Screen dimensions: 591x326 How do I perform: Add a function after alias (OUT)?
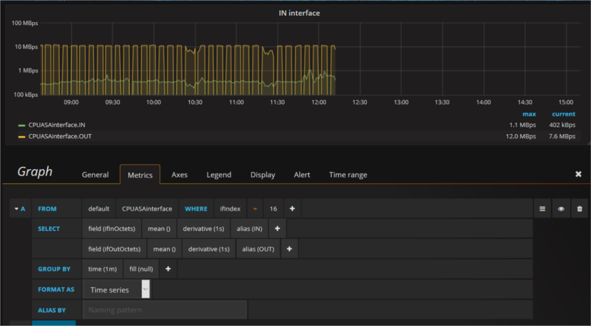pyautogui.click(x=289, y=248)
